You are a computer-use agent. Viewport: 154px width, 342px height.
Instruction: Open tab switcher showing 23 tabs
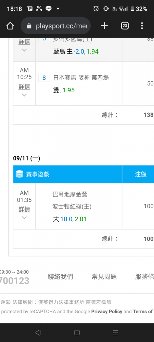125,26
